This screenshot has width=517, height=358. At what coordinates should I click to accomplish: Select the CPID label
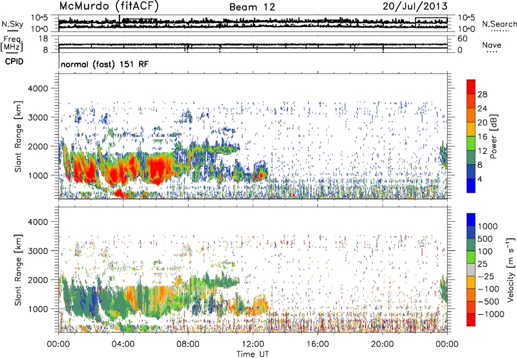point(14,61)
